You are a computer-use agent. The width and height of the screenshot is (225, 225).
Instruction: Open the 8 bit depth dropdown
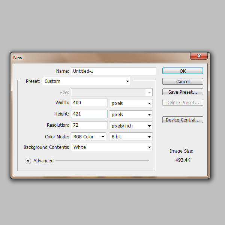pyautogui.click(x=131, y=136)
